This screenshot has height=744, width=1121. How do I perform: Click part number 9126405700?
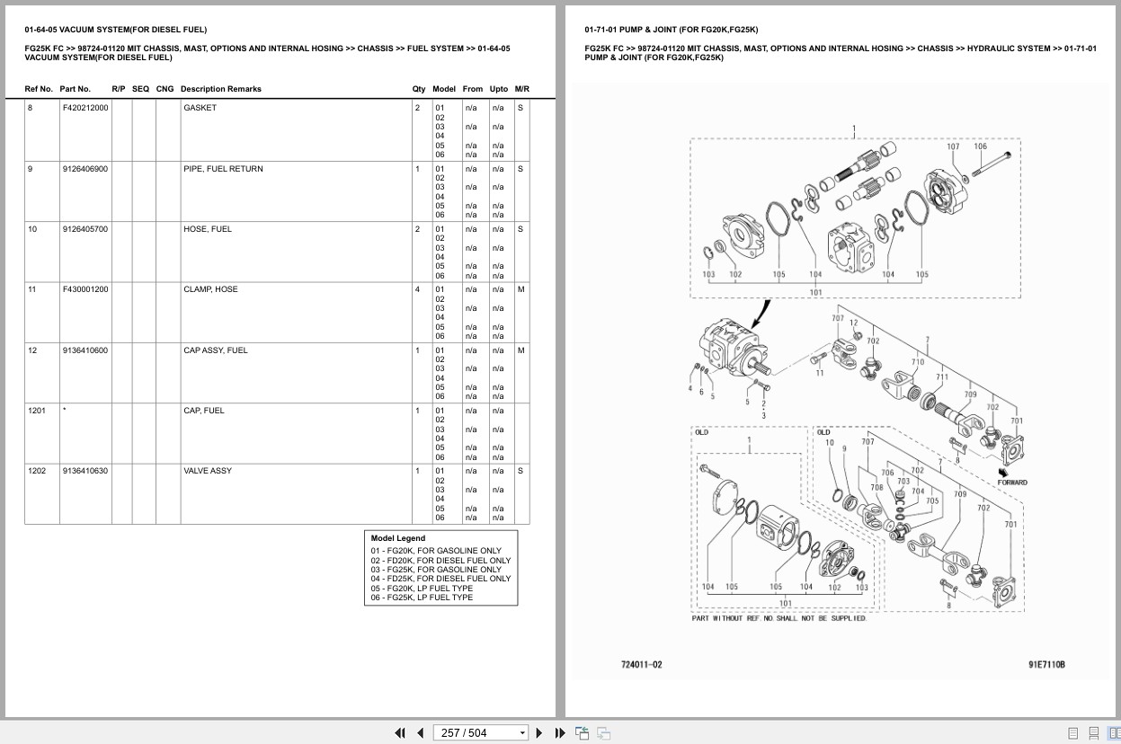click(x=85, y=229)
